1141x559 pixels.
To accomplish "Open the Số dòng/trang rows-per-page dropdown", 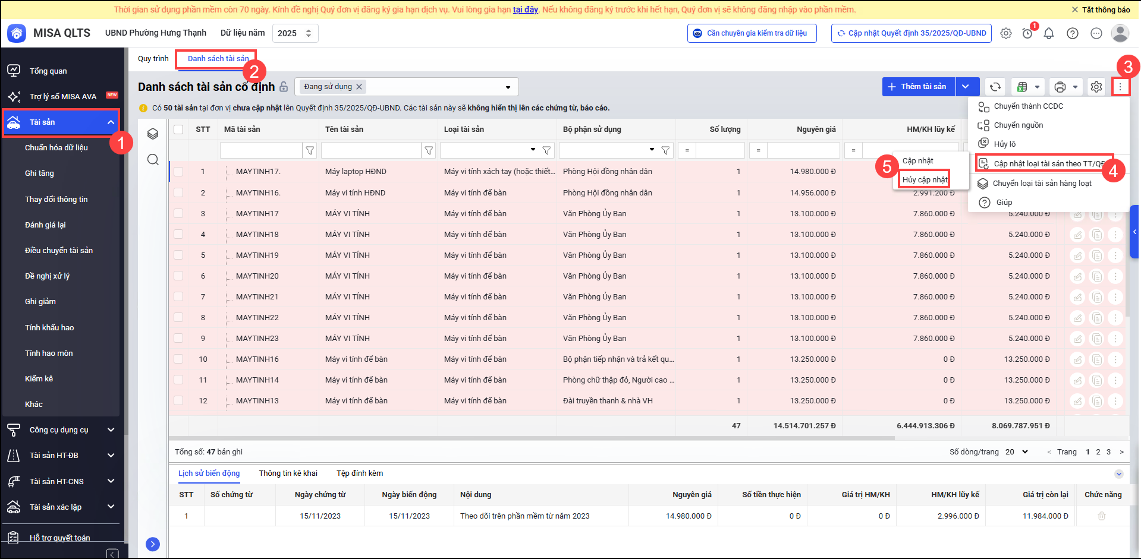I will click(1017, 451).
